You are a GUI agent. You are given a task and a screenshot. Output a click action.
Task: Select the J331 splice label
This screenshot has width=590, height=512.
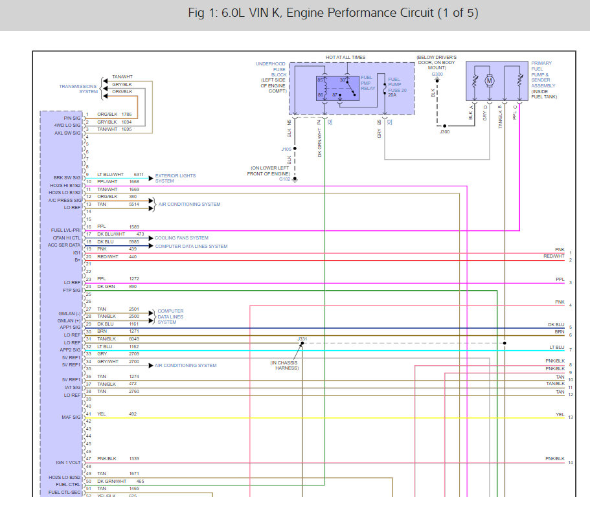point(302,339)
